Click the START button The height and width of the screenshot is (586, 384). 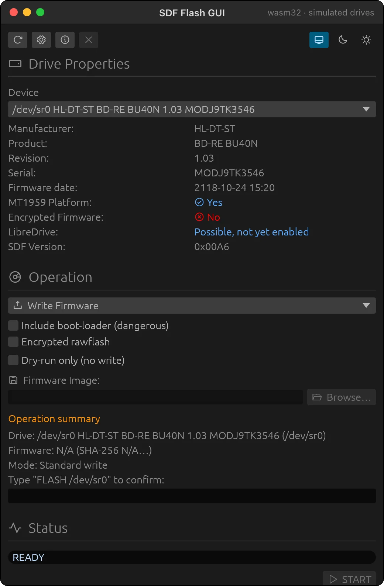[349, 579]
